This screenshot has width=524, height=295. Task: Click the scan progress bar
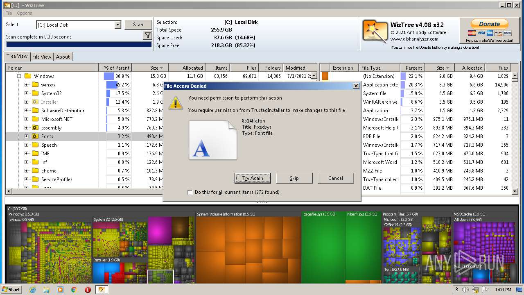pos(79,45)
